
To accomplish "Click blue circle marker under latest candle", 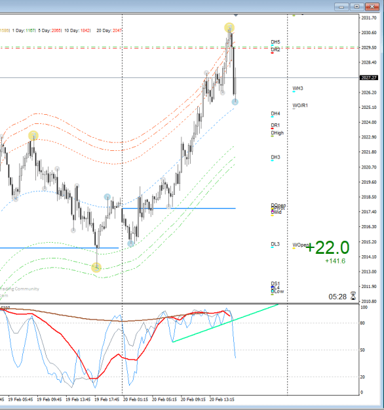I will (x=235, y=102).
